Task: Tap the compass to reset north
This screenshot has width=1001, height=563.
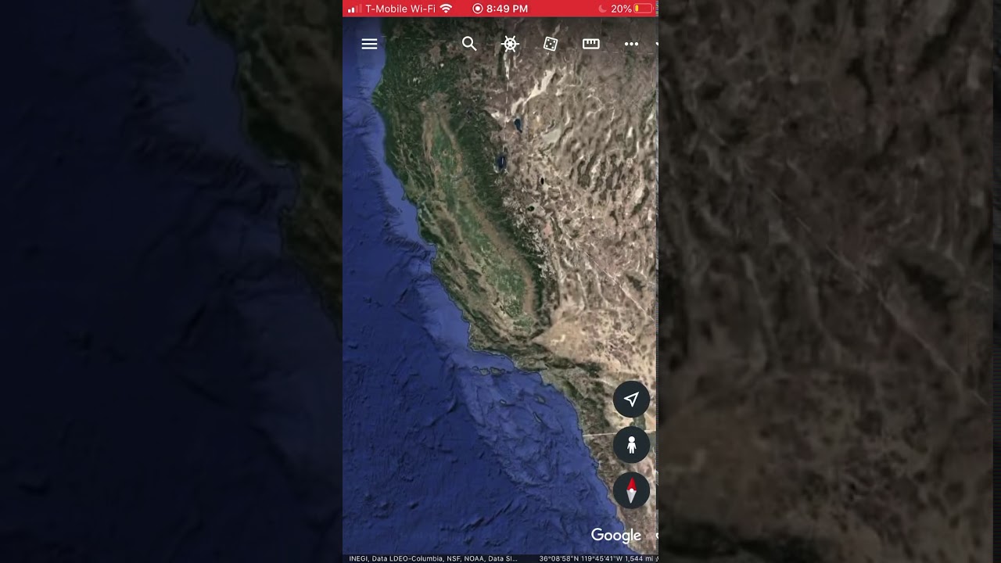Action: pos(631,490)
